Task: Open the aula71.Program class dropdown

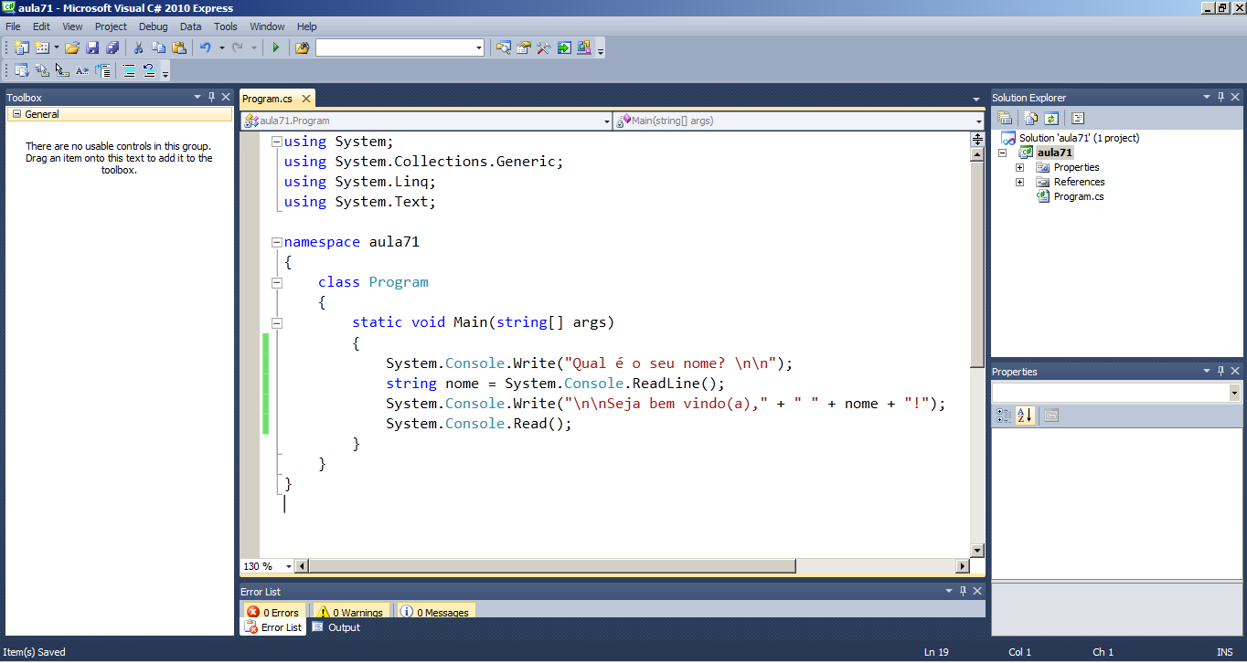Action: coord(607,121)
